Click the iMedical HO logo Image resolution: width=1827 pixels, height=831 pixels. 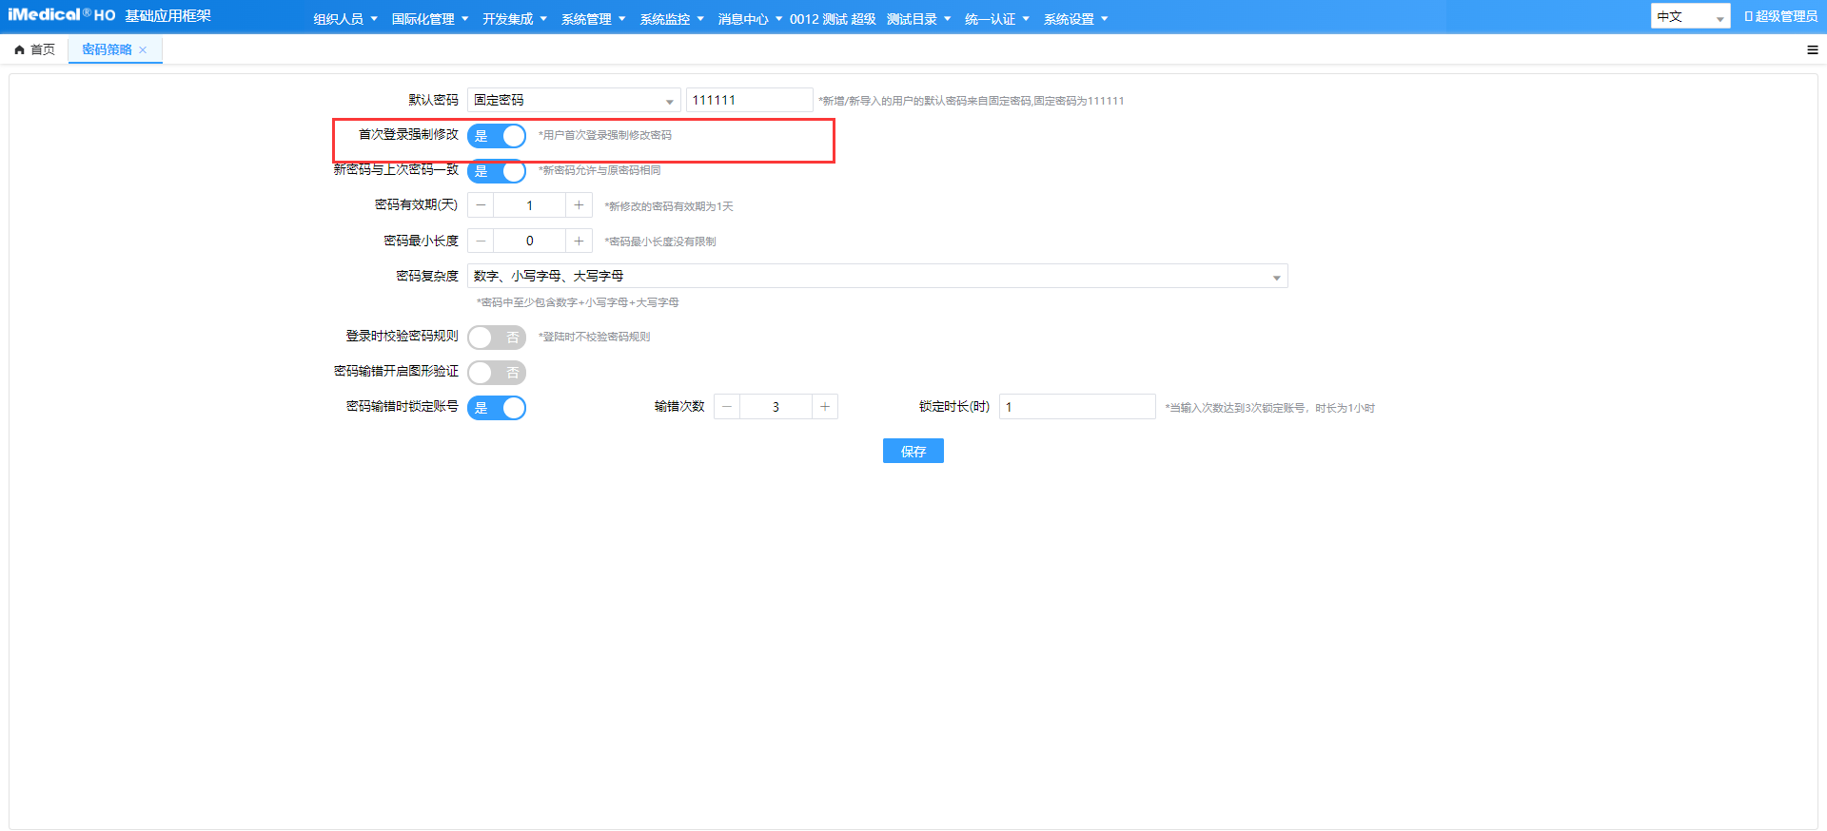62,15
